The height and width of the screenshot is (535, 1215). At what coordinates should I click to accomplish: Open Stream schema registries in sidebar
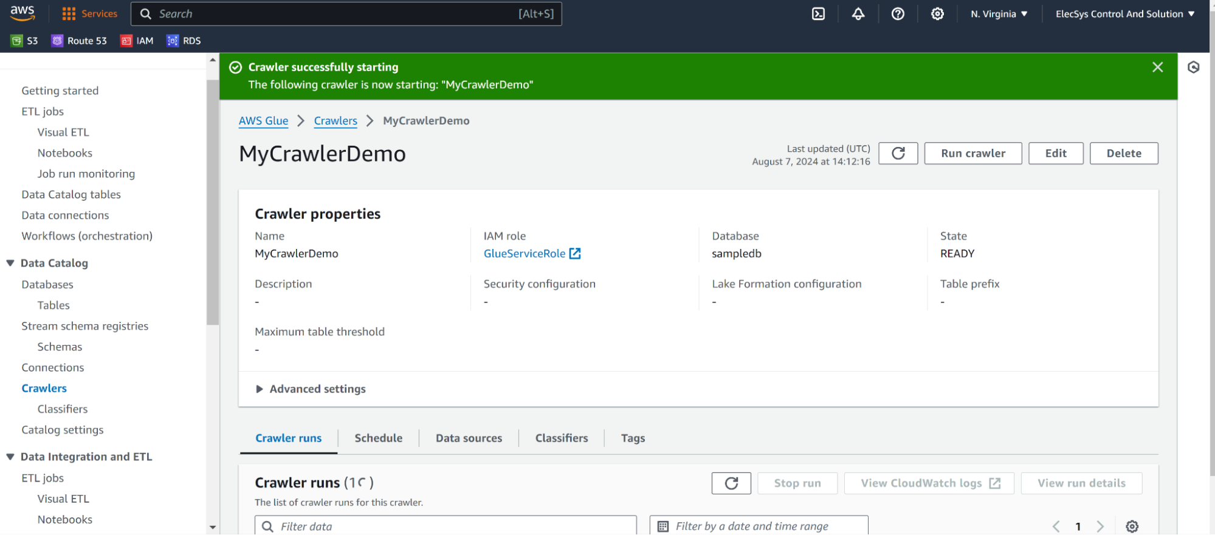[85, 326]
